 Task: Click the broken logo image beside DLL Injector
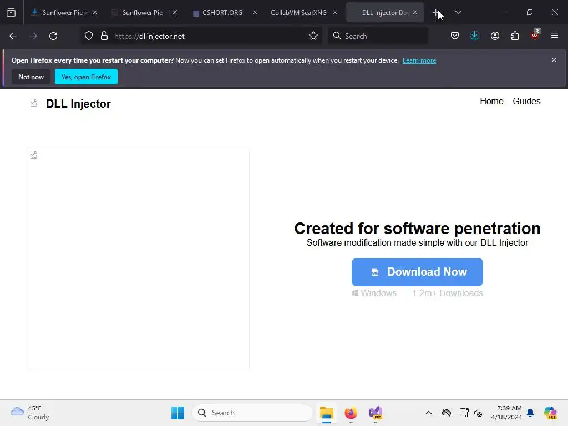click(34, 103)
